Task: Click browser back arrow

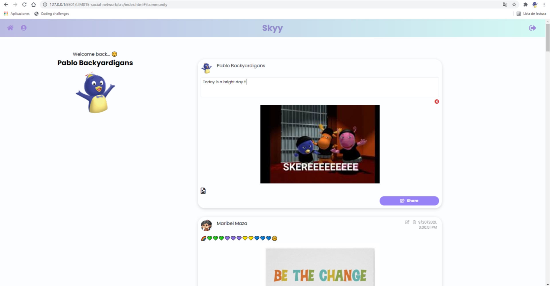Action: (x=6, y=5)
